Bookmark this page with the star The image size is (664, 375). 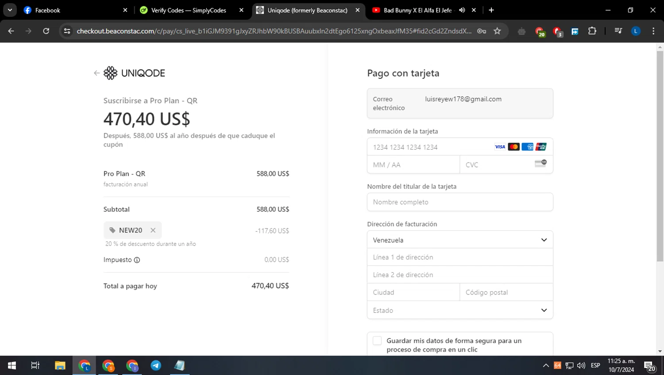497,31
